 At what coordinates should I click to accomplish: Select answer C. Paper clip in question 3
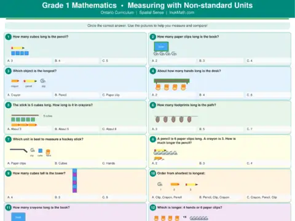123,95
